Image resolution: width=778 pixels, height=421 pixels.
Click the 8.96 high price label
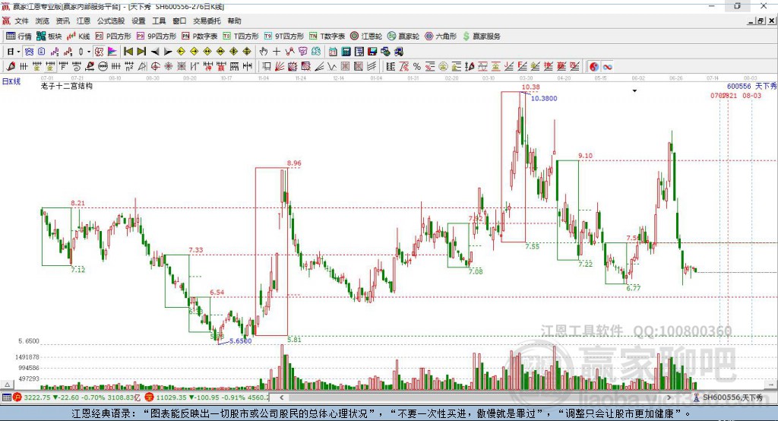pyautogui.click(x=294, y=163)
